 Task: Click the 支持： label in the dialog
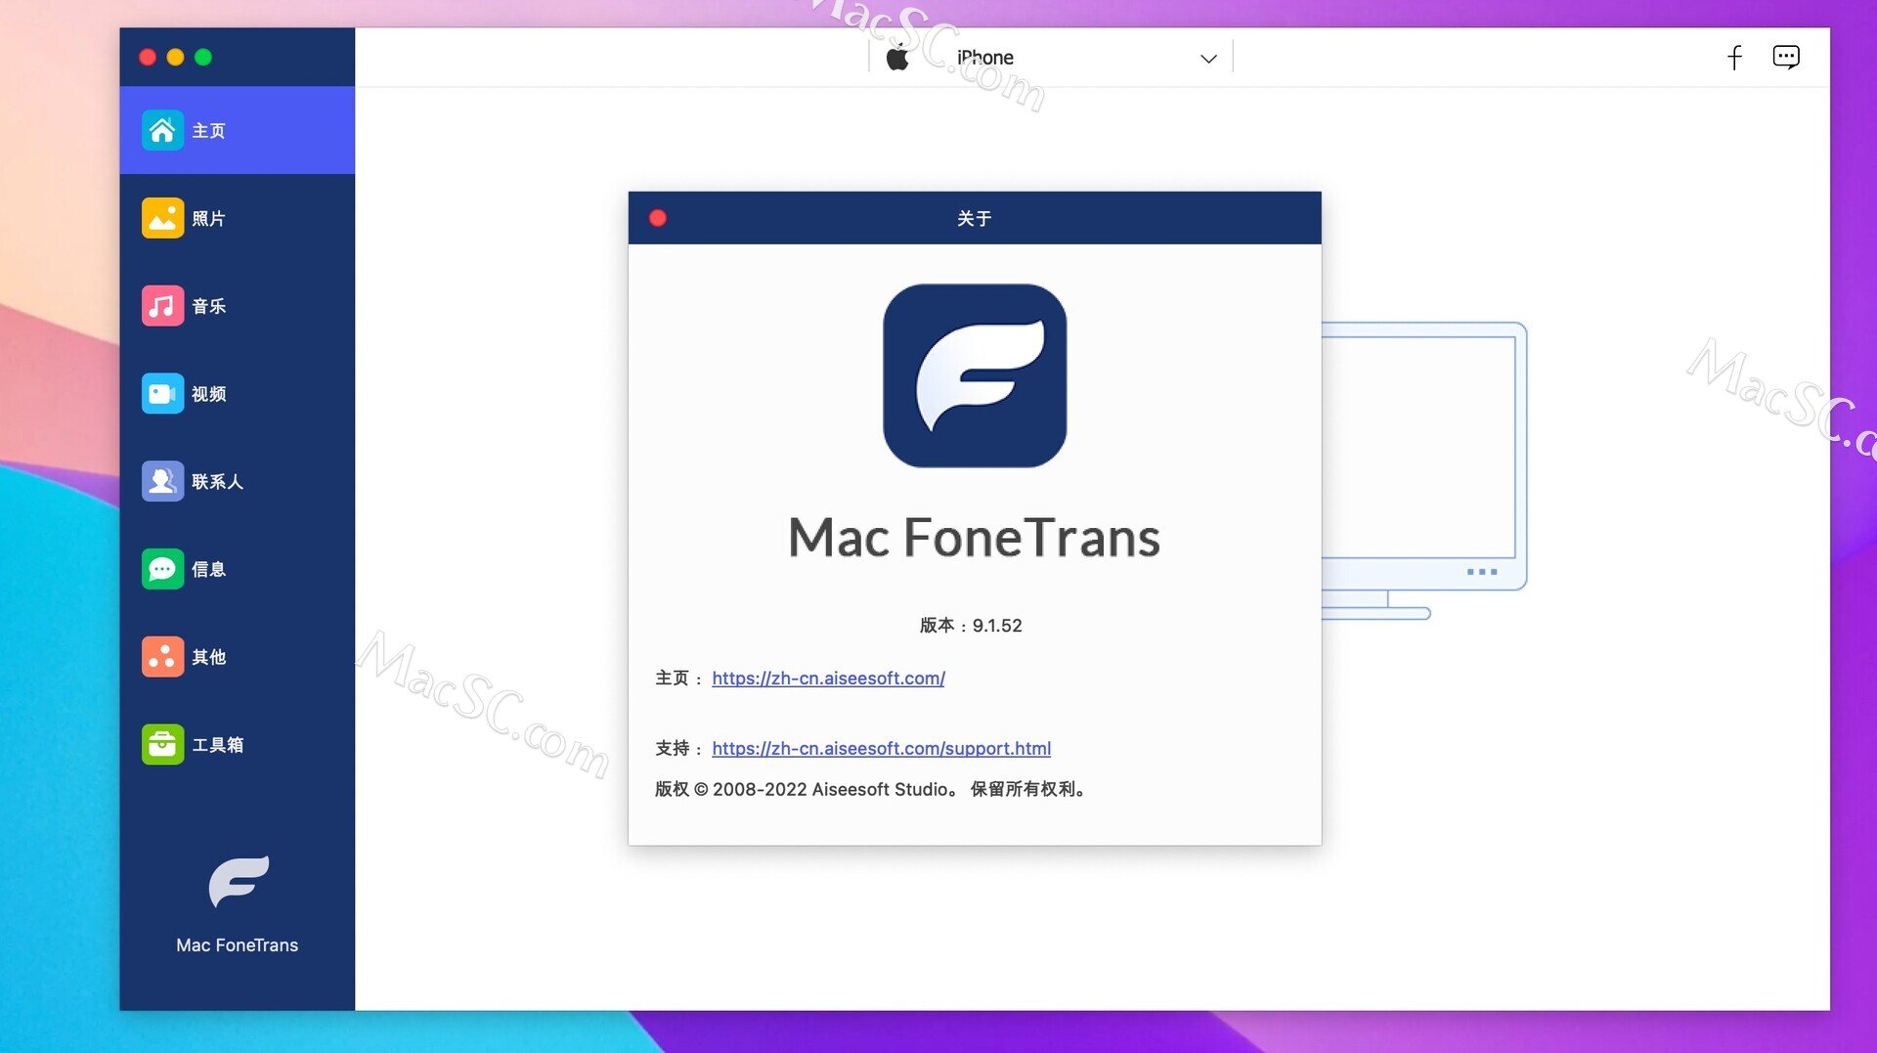click(678, 749)
